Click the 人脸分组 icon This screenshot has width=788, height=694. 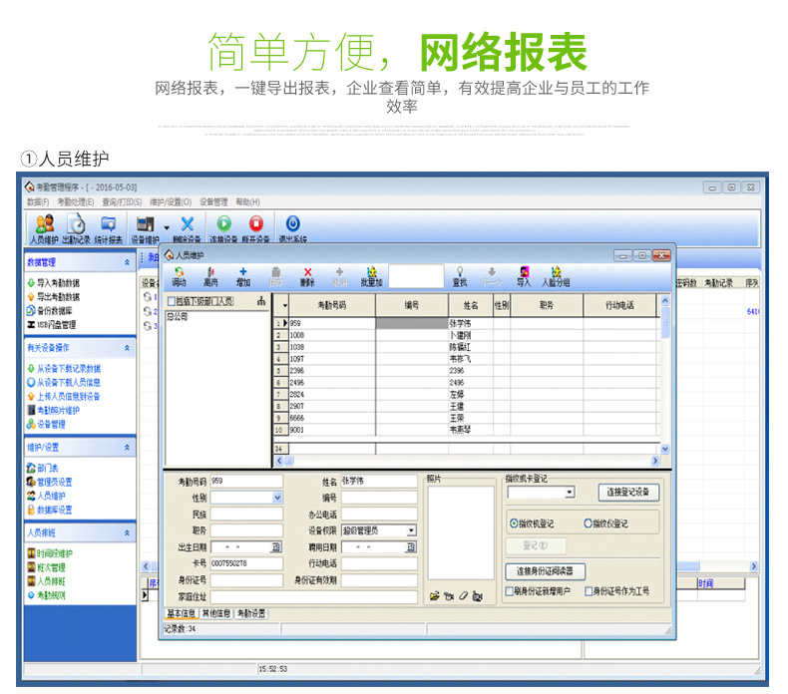[556, 276]
